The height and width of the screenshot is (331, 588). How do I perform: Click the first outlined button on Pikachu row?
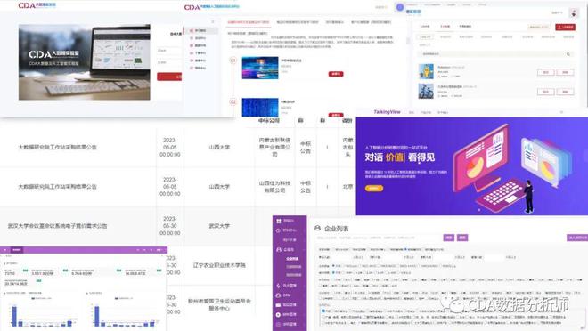pyautogui.click(x=545, y=72)
